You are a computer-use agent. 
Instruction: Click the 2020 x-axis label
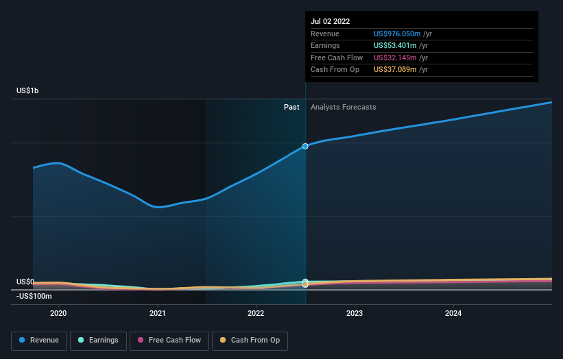[x=58, y=314]
